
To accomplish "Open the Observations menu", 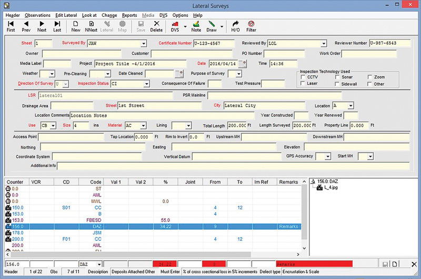I will click(38, 15).
